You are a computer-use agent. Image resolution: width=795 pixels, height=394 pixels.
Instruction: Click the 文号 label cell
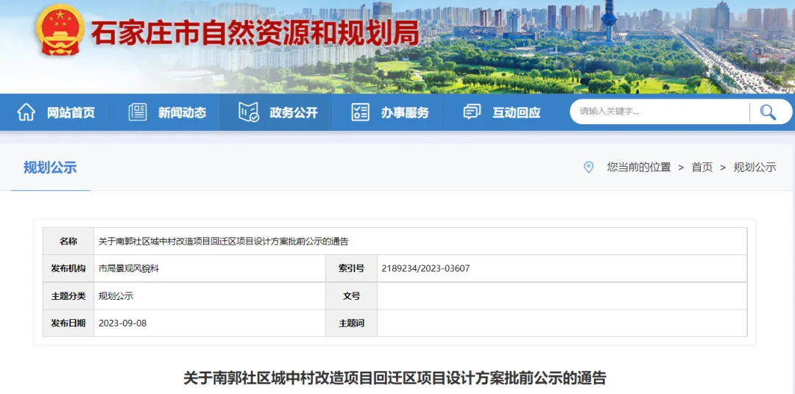click(351, 296)
